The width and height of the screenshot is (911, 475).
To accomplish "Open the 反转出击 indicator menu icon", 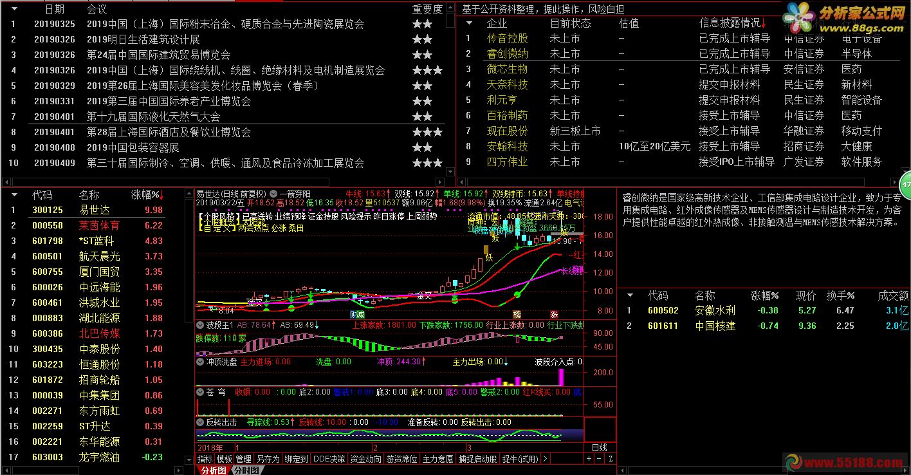I will tap(200, 422).
